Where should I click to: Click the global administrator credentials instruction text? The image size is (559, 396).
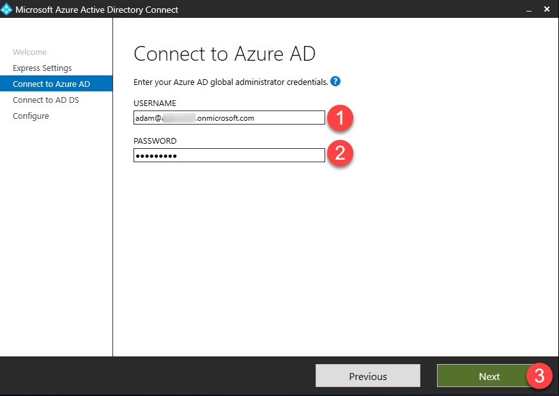tap(231, 82)
